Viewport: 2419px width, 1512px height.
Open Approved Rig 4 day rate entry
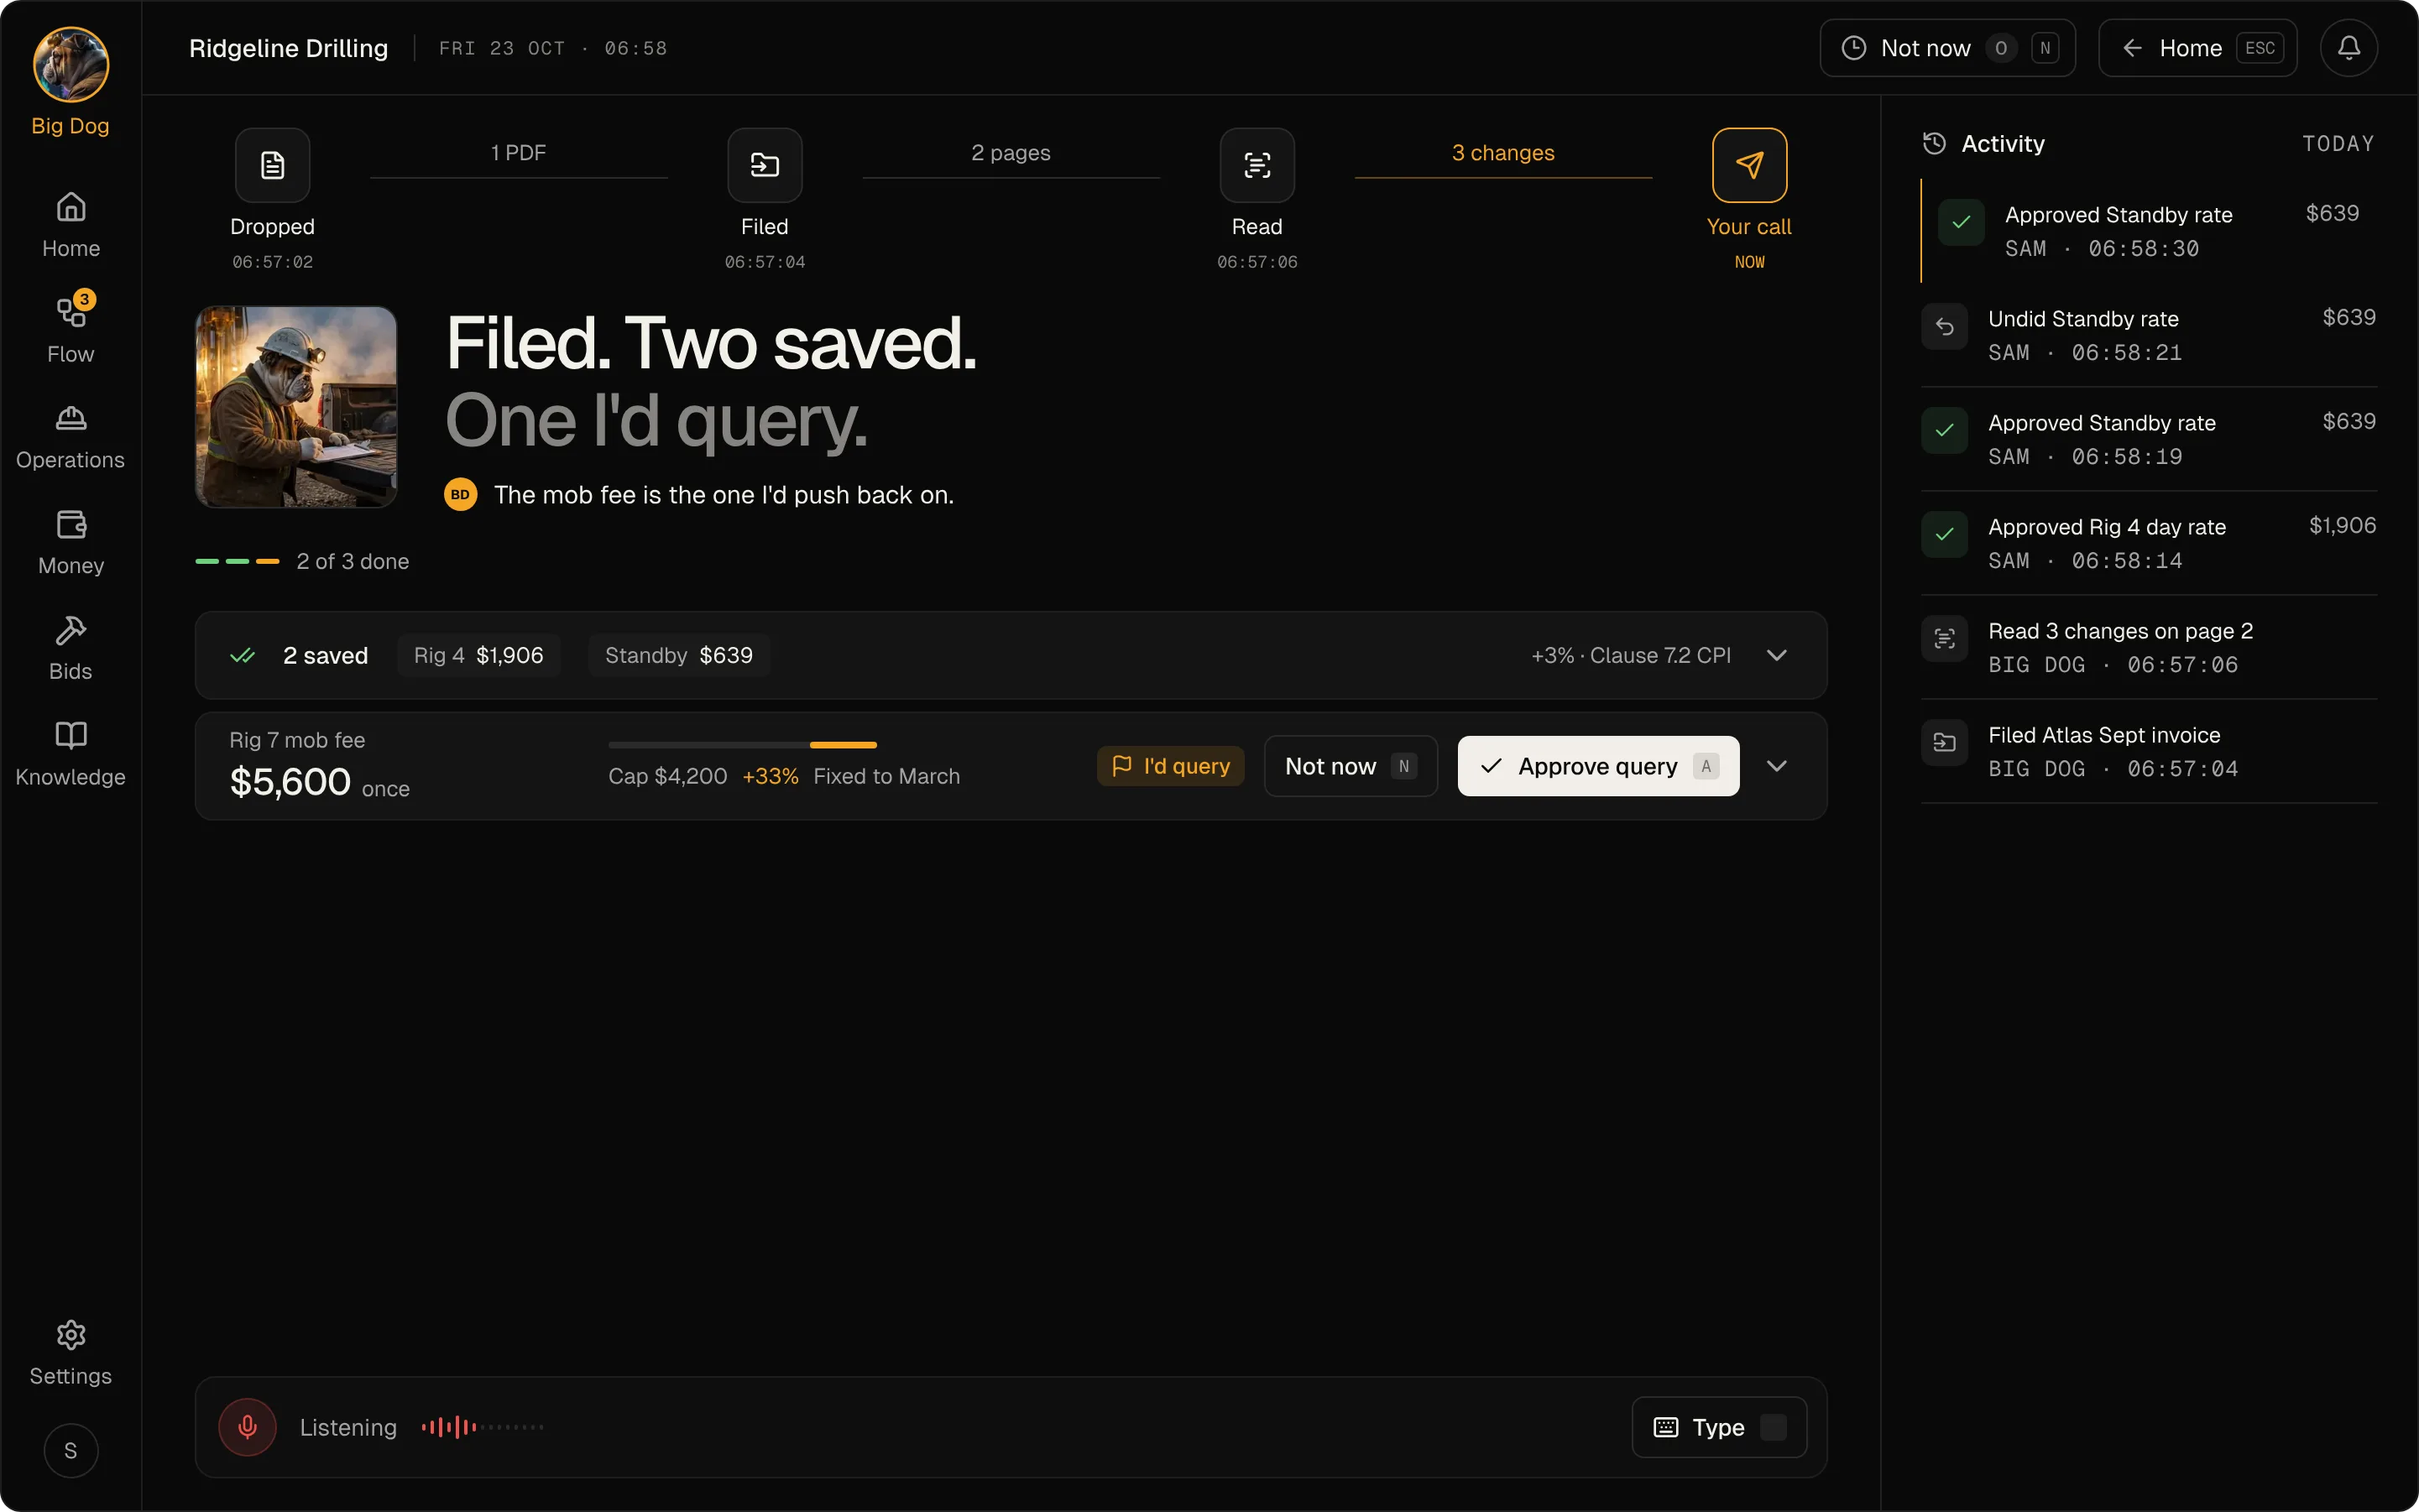click(2149, 543)
